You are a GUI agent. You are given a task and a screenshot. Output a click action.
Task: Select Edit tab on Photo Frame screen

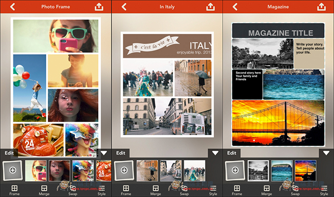click(x=9, y=153)
